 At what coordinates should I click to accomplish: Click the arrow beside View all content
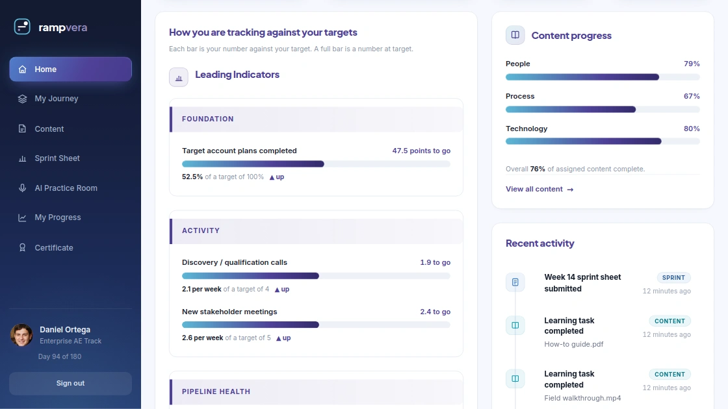point(570,189)
